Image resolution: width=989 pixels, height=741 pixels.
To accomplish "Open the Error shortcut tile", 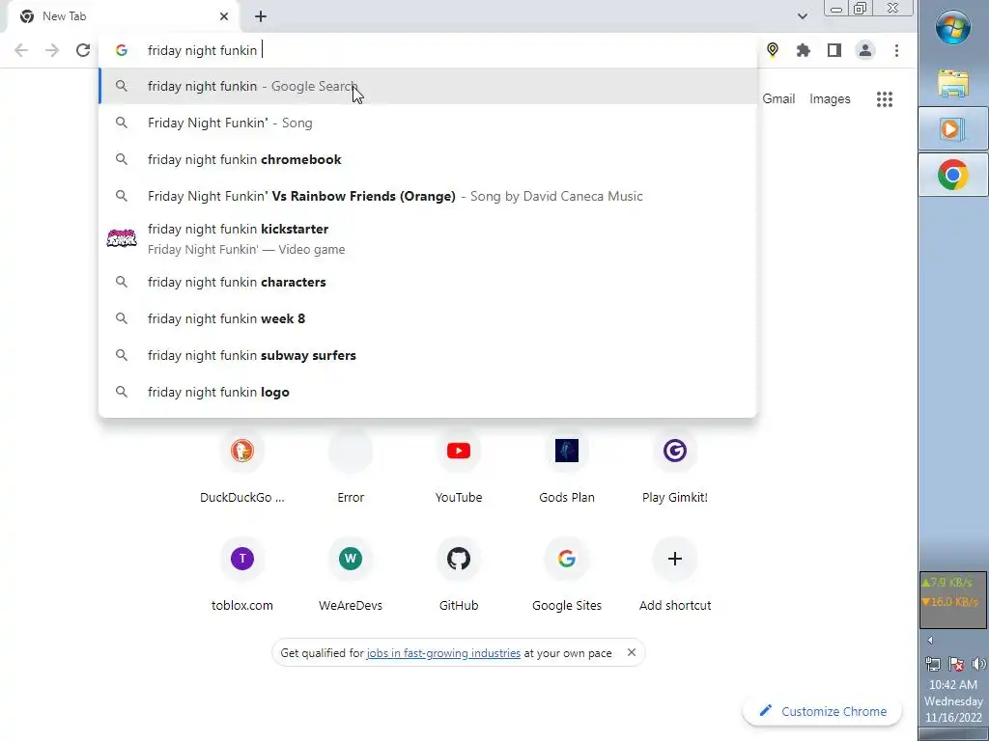I will 351,466.
